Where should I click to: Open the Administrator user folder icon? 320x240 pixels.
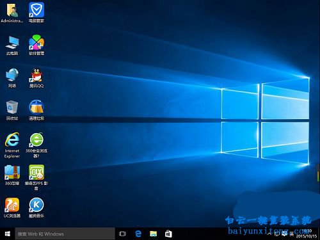[12, 13]
